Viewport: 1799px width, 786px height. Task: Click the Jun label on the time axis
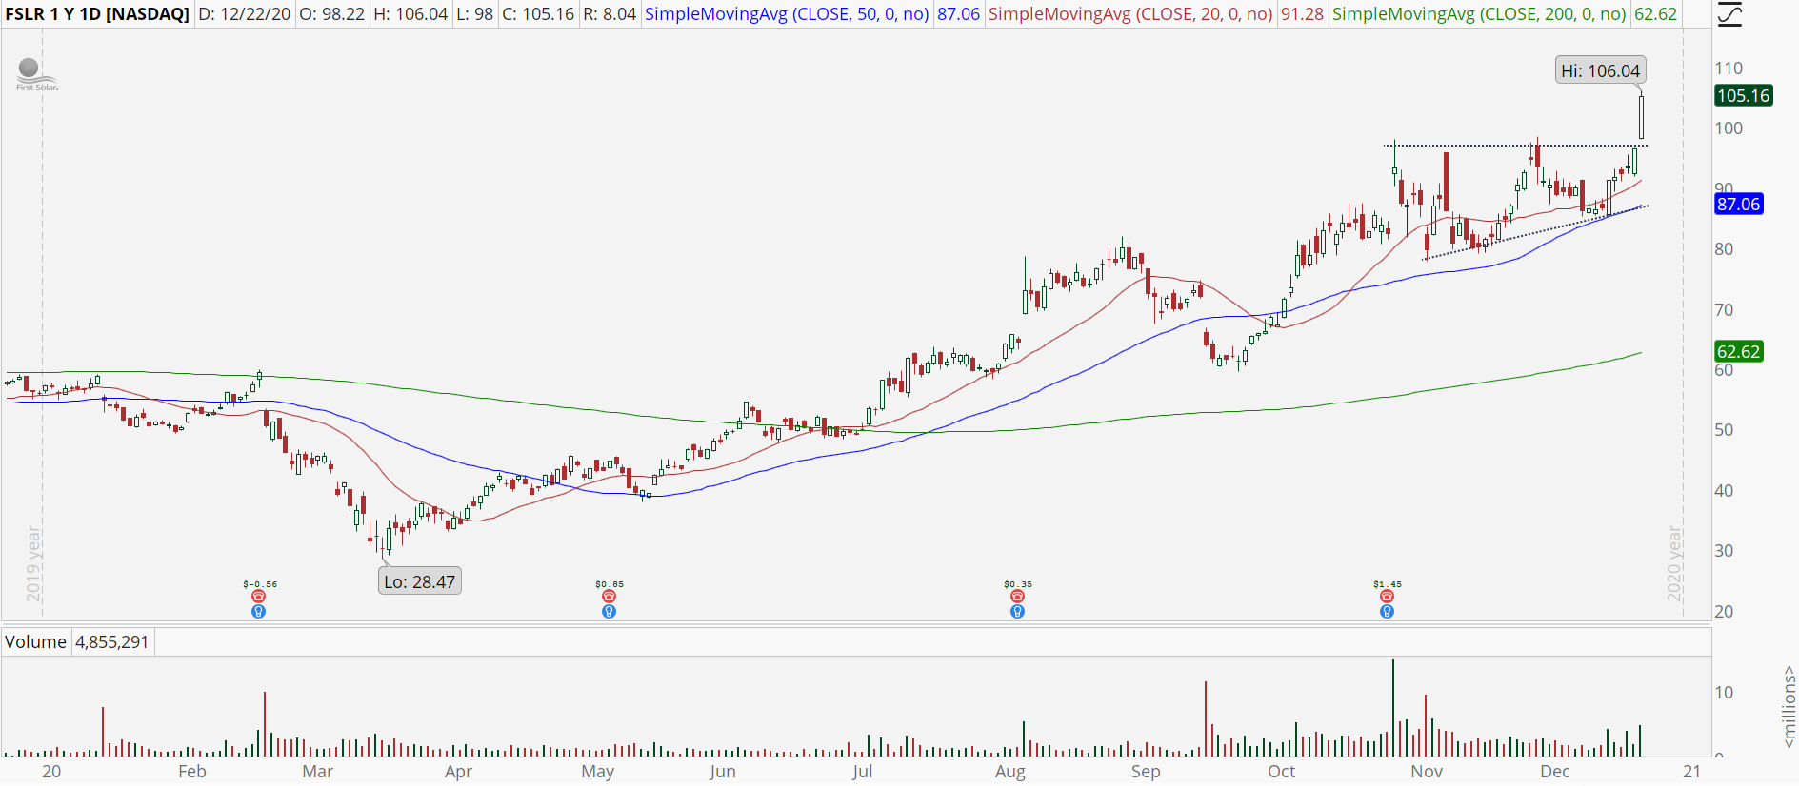pos(723,772)
